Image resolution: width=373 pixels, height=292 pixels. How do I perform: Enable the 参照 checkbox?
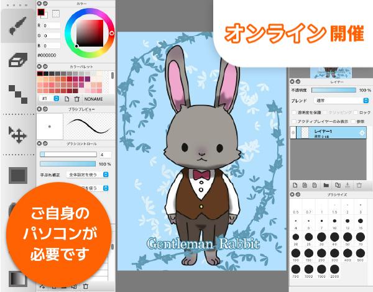[353, 121]
